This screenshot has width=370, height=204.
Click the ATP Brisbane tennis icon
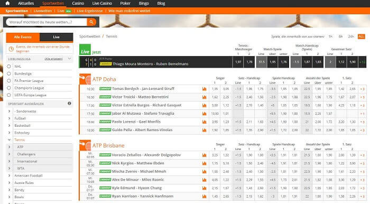[85, 145]
